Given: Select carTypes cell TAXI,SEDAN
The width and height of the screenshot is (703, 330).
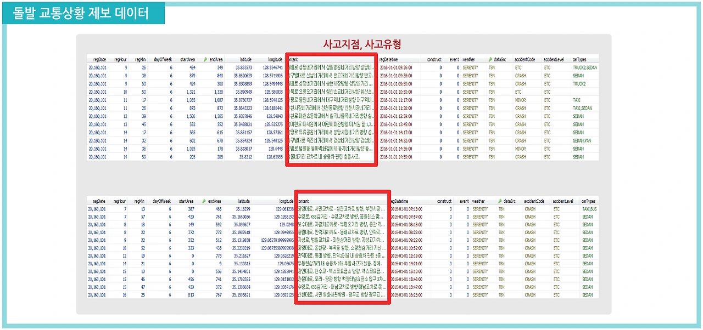Looking at the screenshot, I should click(x=582, y=108).
